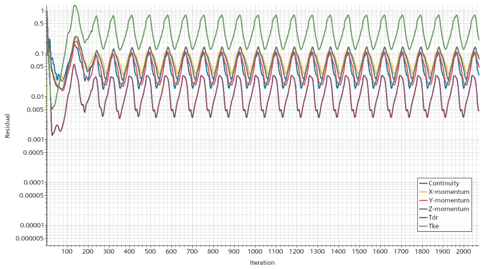Screen dimensions: 484x269
Task: Select the Tdr legend label
Action: point(433,218)
